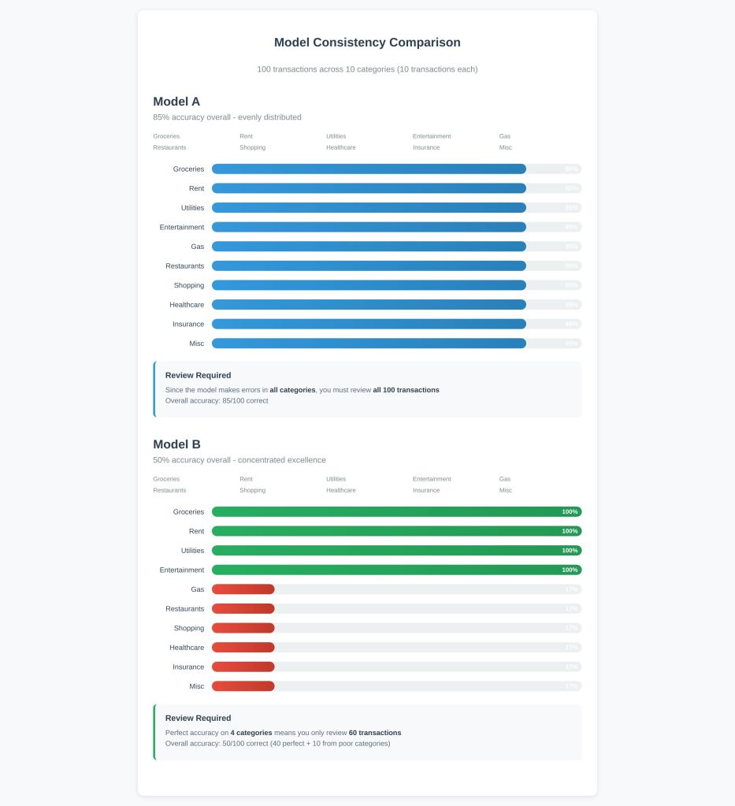
Task: Click Model B's 'Review Required' heading
Action: click(198, 718)
